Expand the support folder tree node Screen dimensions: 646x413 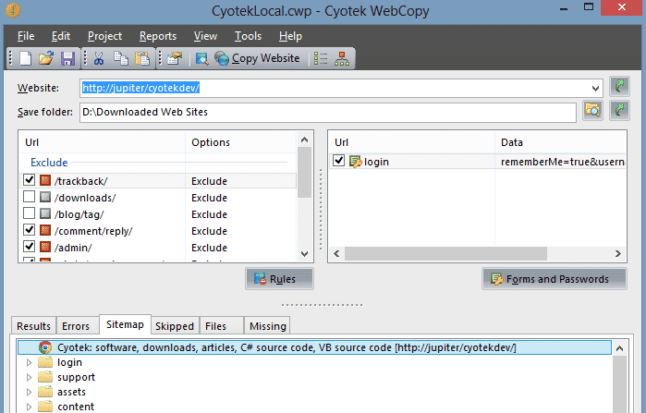29,377
